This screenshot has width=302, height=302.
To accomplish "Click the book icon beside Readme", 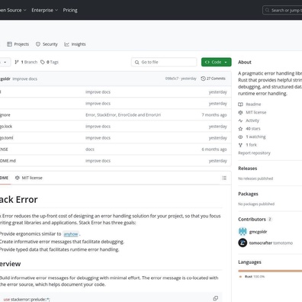I will coord(240,104).
